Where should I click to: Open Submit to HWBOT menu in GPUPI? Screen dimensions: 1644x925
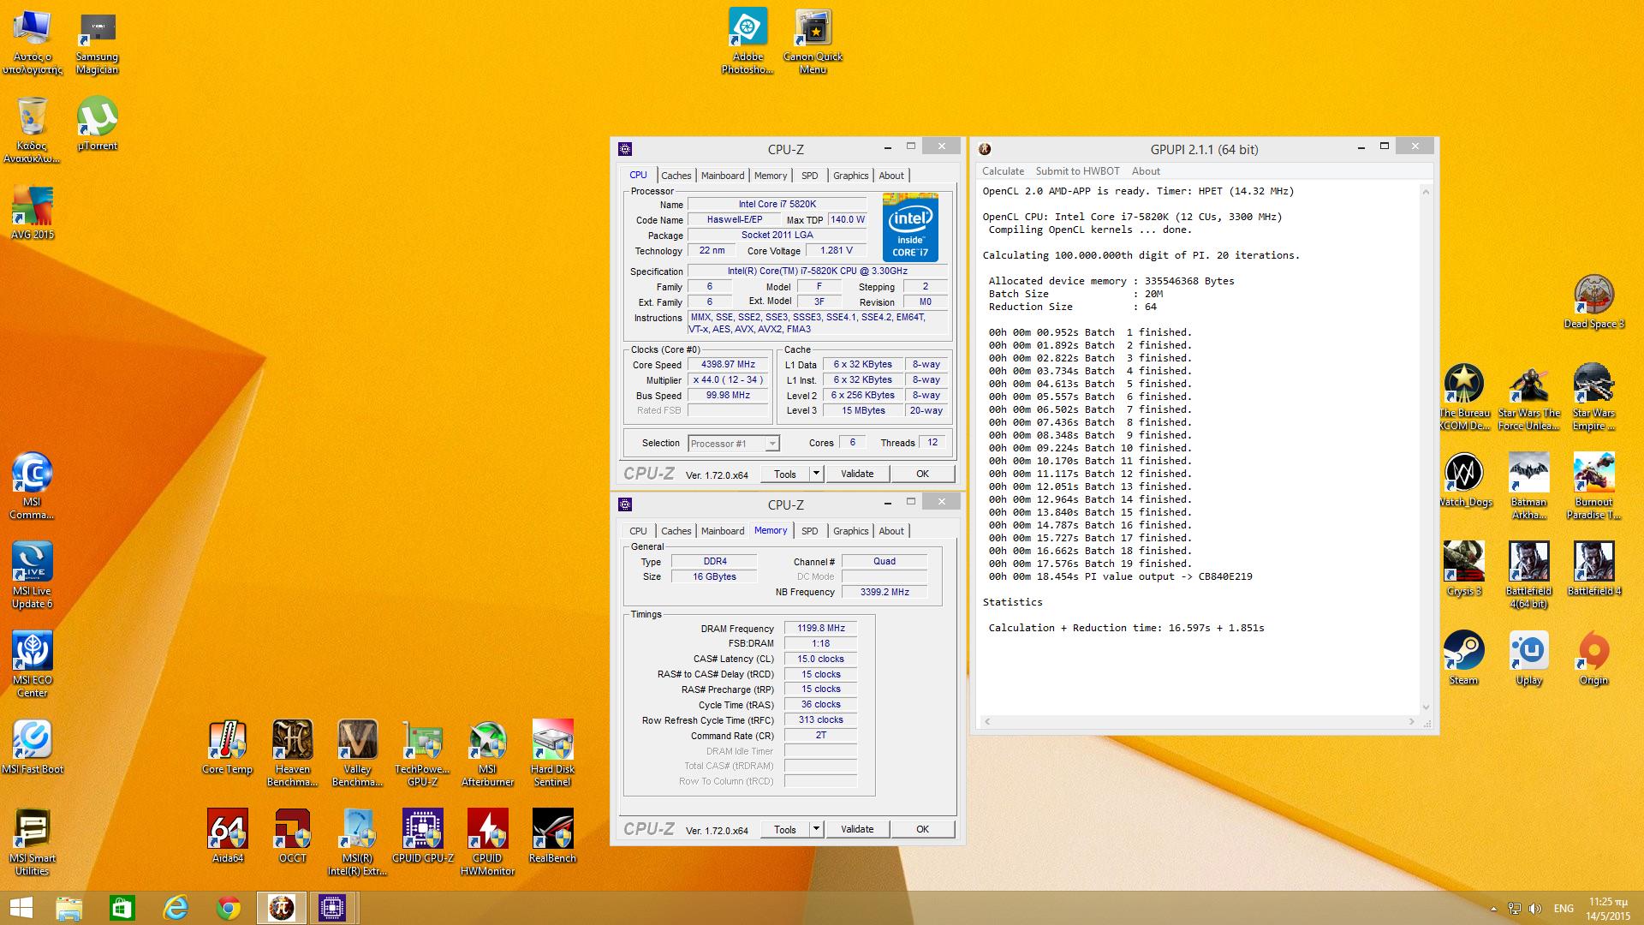click(x=1077, y=171)
